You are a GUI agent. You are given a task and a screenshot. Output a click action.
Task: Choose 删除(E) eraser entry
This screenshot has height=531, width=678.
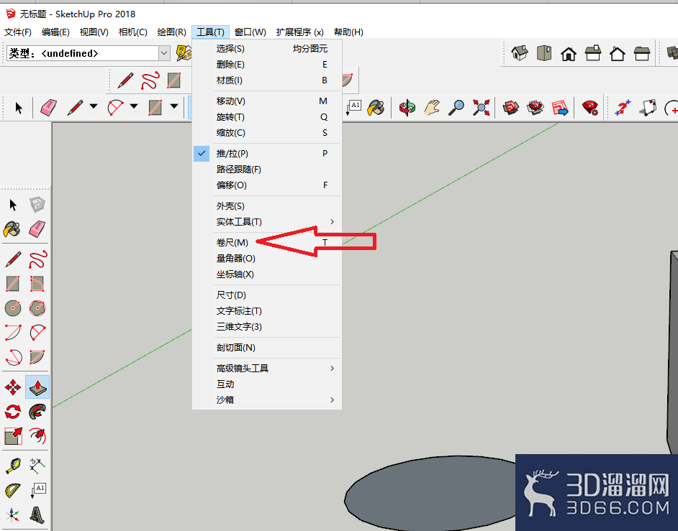tap(267, 65)
